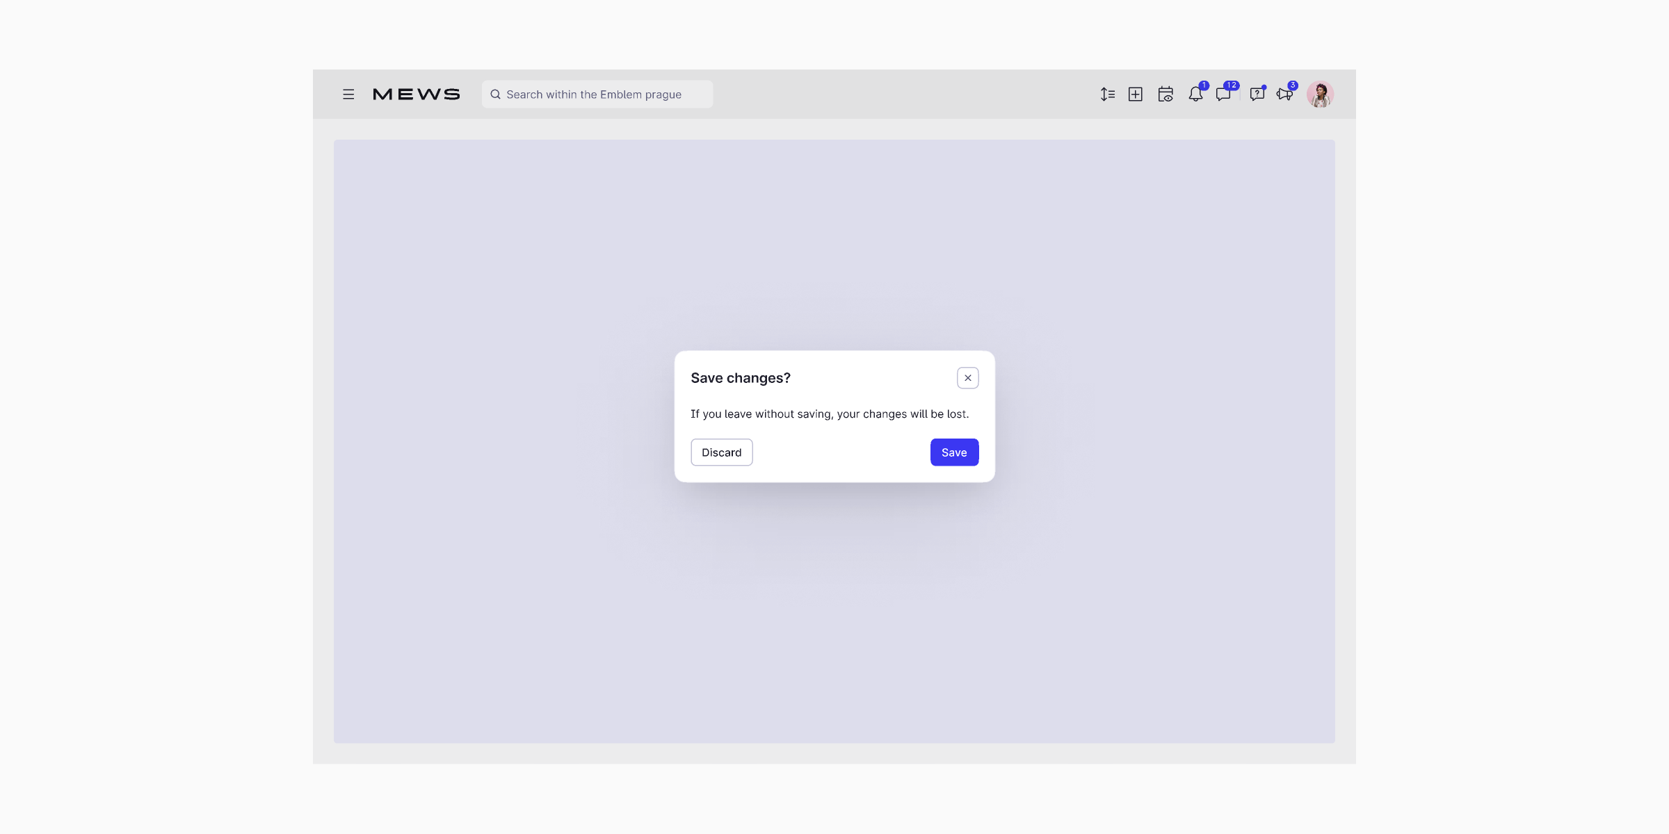Save your changes
Image resolution: width=1669 pixels, height=834 pixels.
pyautogui.click(x=954, y=452)
